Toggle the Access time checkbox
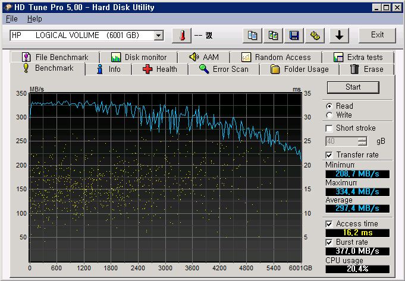 329,224
